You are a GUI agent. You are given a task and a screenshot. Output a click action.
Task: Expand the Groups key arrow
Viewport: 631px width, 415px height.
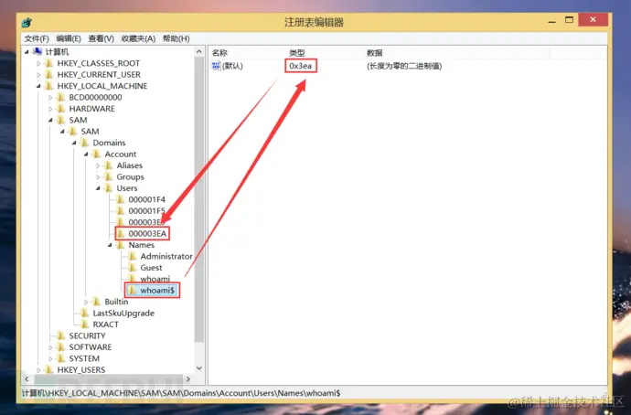pyautogui.click(x=98, y=176)
